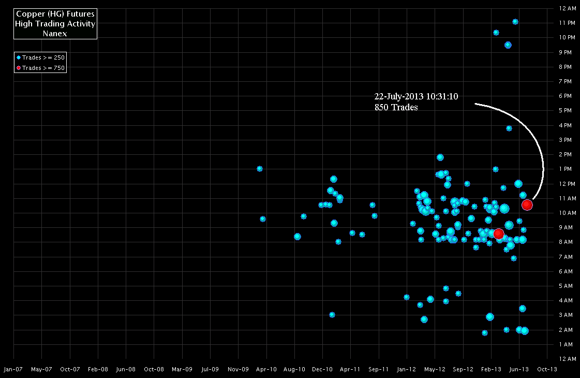Click the 'Oct-13' label on the date axis

point(547,369)
